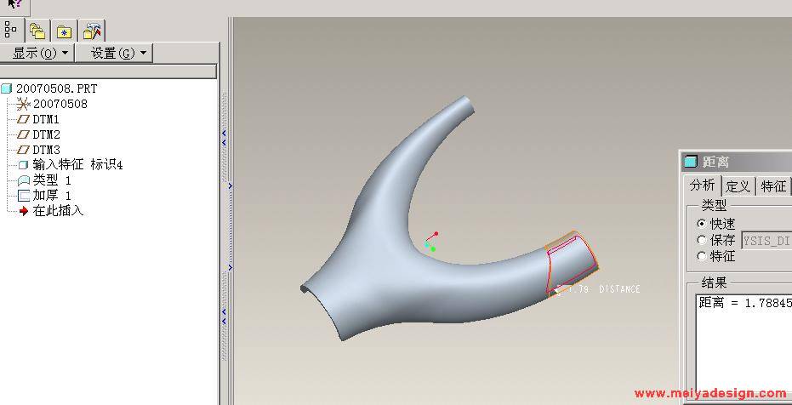Switch to the 特征 tab in distance dialog
Viewport: 792px width, 405px height.
pos(773,186)
